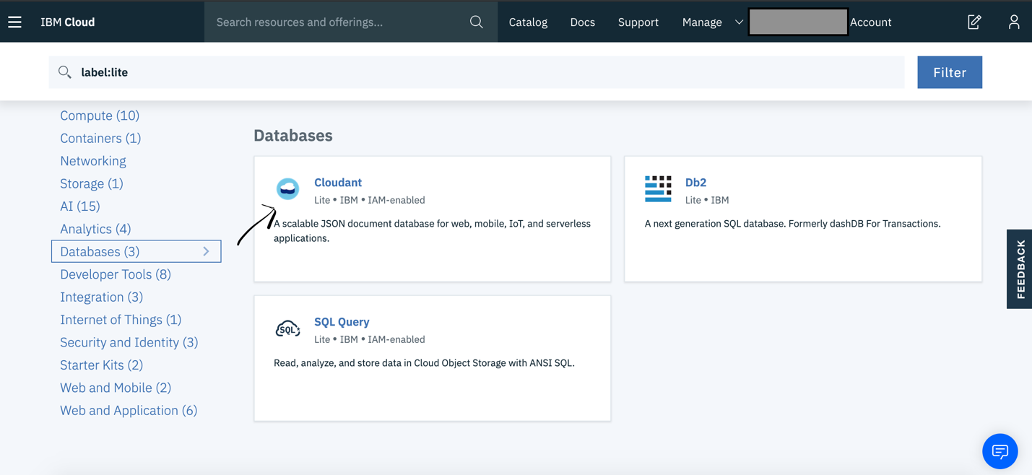Click 'Lite • IBM • IAM-enabled' under SQL Query

[x=370, y=339]
